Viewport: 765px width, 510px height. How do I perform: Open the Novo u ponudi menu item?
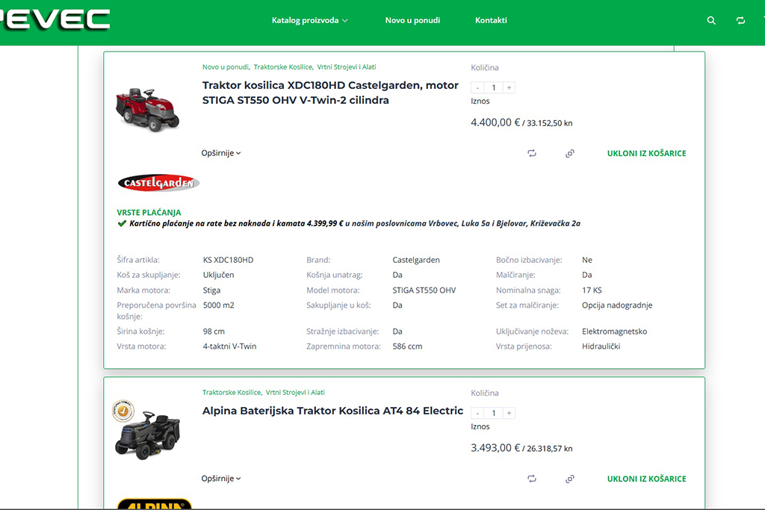[x=412, y=20]
